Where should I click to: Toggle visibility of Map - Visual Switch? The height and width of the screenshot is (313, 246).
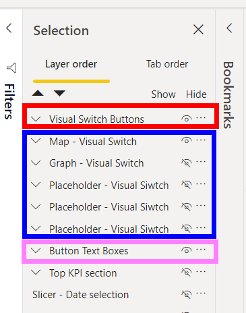[187, 141]
